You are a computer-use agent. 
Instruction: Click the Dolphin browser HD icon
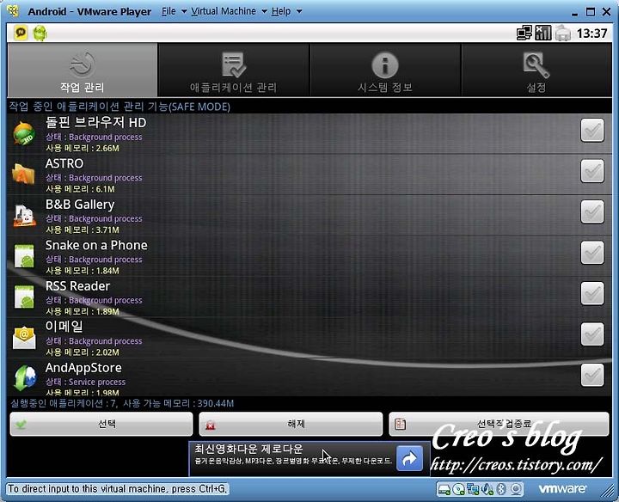click(x=24, y=134)
